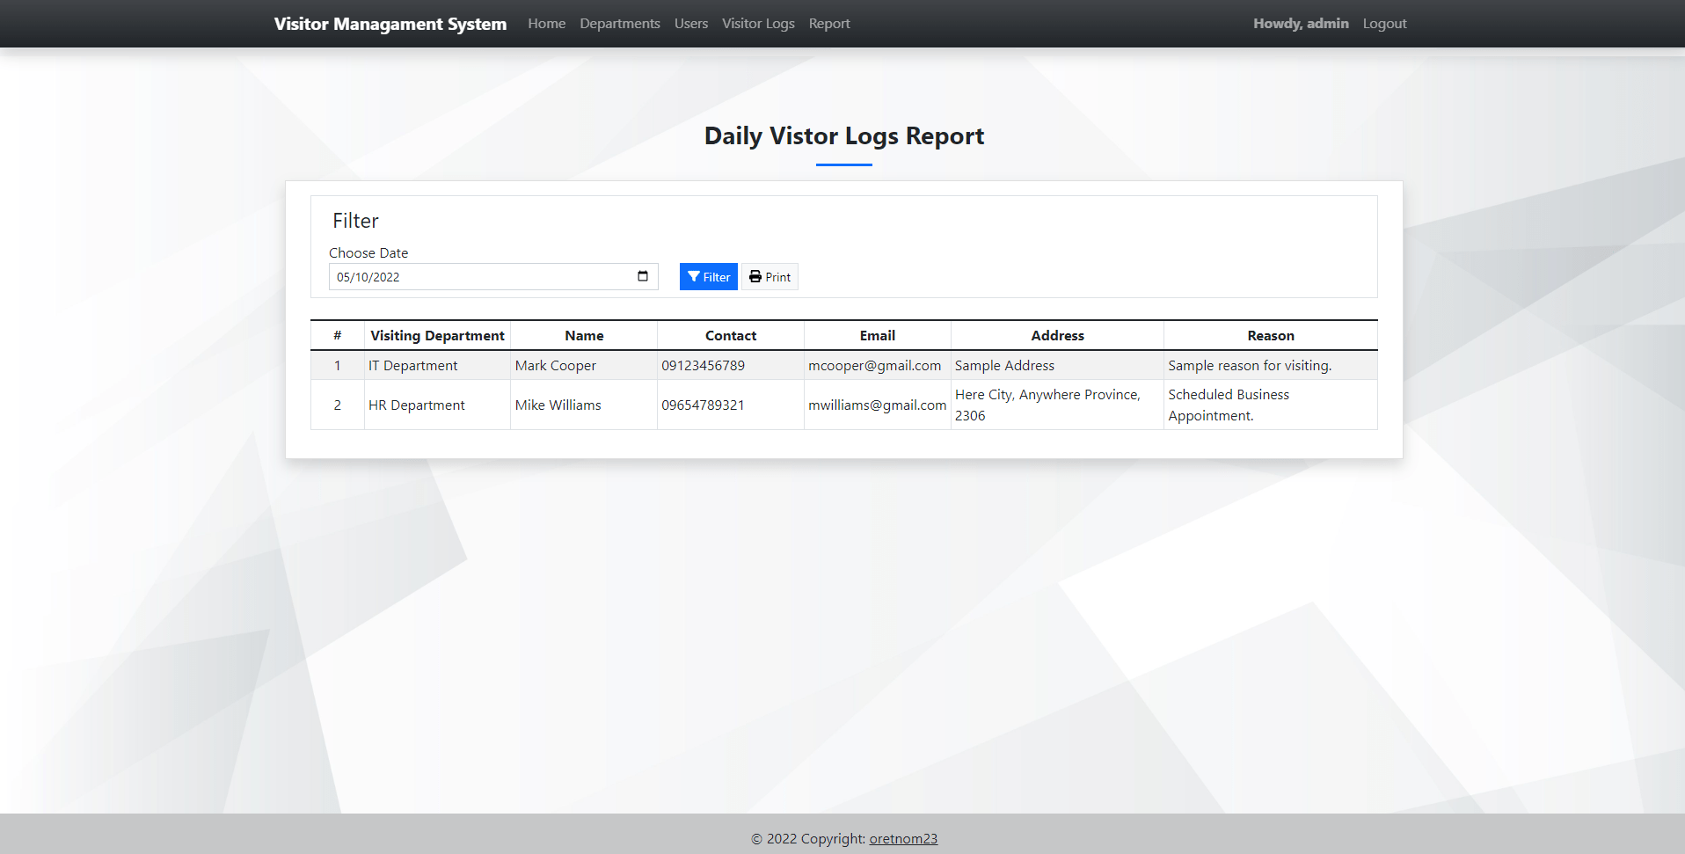Select the HR Department row in the table
Image resolution: width=1685 pixels, height=854 pixels.
[x=416, y=405]
